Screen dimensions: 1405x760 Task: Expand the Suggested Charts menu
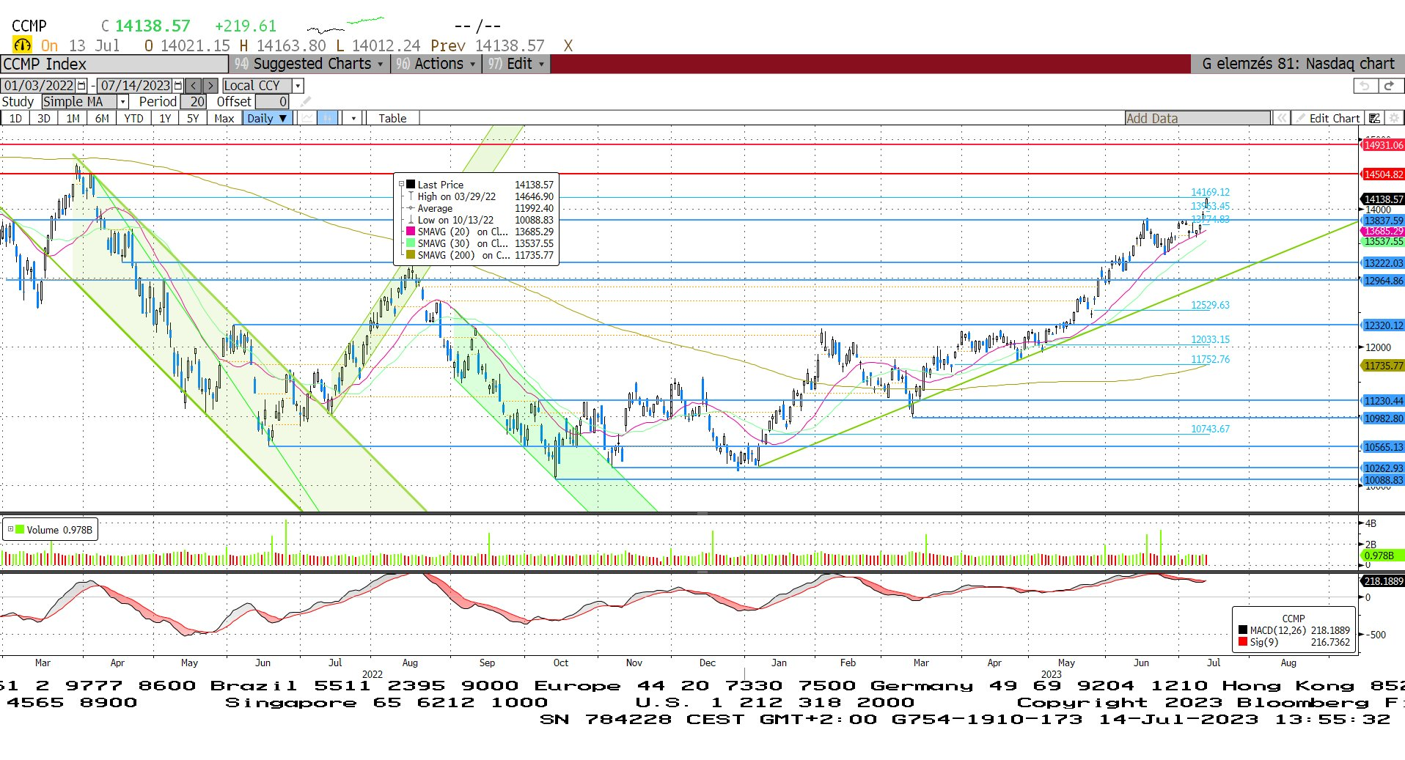309,64
